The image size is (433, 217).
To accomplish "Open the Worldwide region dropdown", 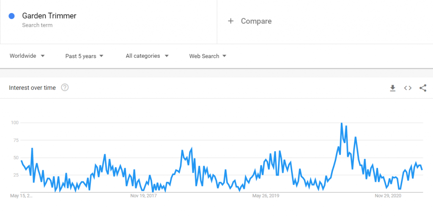I will (27, 56).
